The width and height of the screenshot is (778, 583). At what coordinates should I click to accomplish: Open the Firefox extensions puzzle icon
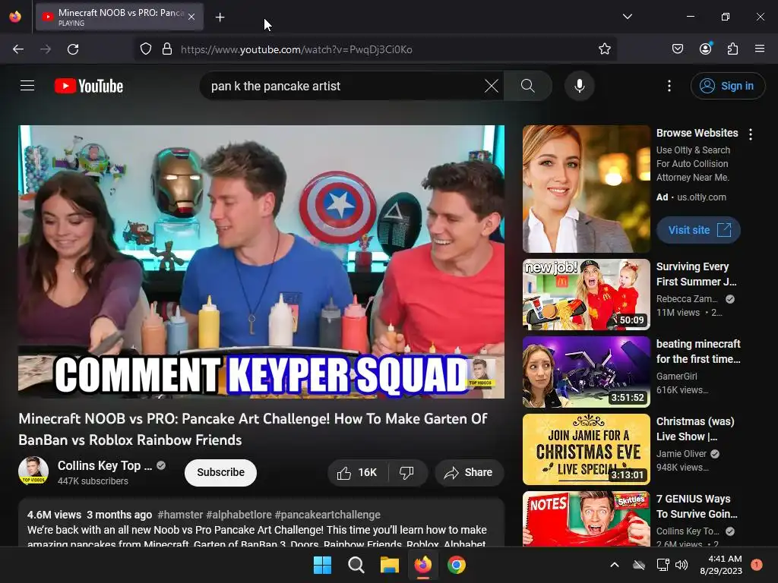pyautogui.click(x=732, y=49)
